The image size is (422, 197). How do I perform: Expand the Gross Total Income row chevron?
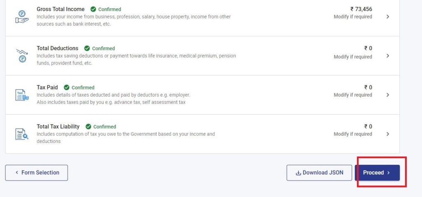[387, 16]
